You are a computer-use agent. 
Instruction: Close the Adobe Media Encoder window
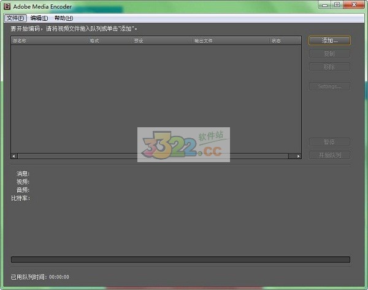pyautogui.click(x=355, y=5)
